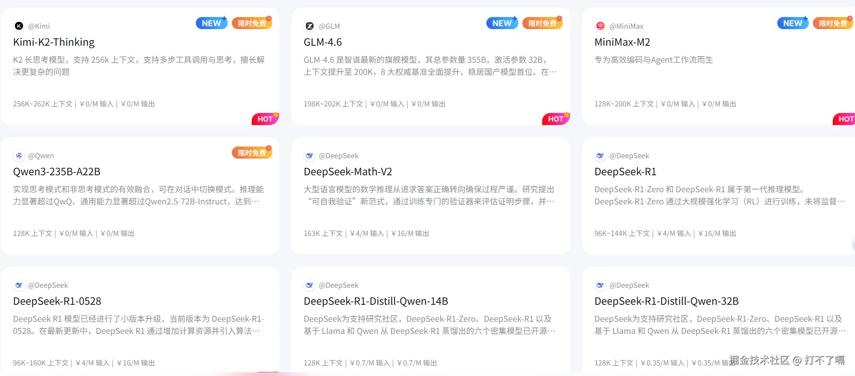
Task: Click the '¥0.7/M 输入' pricing line
Action: coord(370,363)
